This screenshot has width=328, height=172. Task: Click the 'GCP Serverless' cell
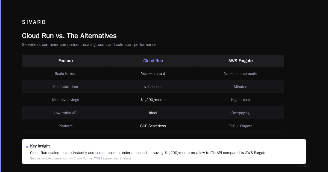(x=153, y=126)
